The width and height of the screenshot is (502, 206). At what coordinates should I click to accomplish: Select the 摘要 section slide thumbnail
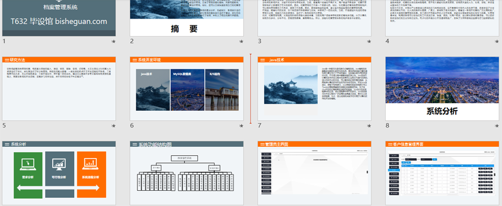(187, 18)
